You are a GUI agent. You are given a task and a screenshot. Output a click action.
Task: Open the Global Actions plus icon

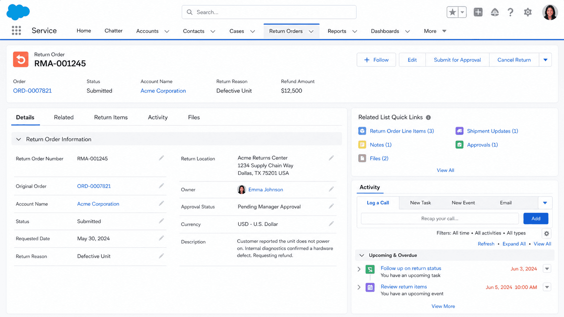coord(478,12)
